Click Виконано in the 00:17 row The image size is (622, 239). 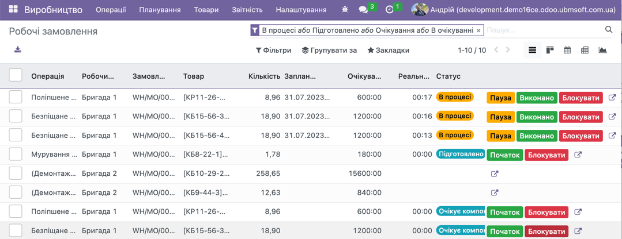[537, 98]
